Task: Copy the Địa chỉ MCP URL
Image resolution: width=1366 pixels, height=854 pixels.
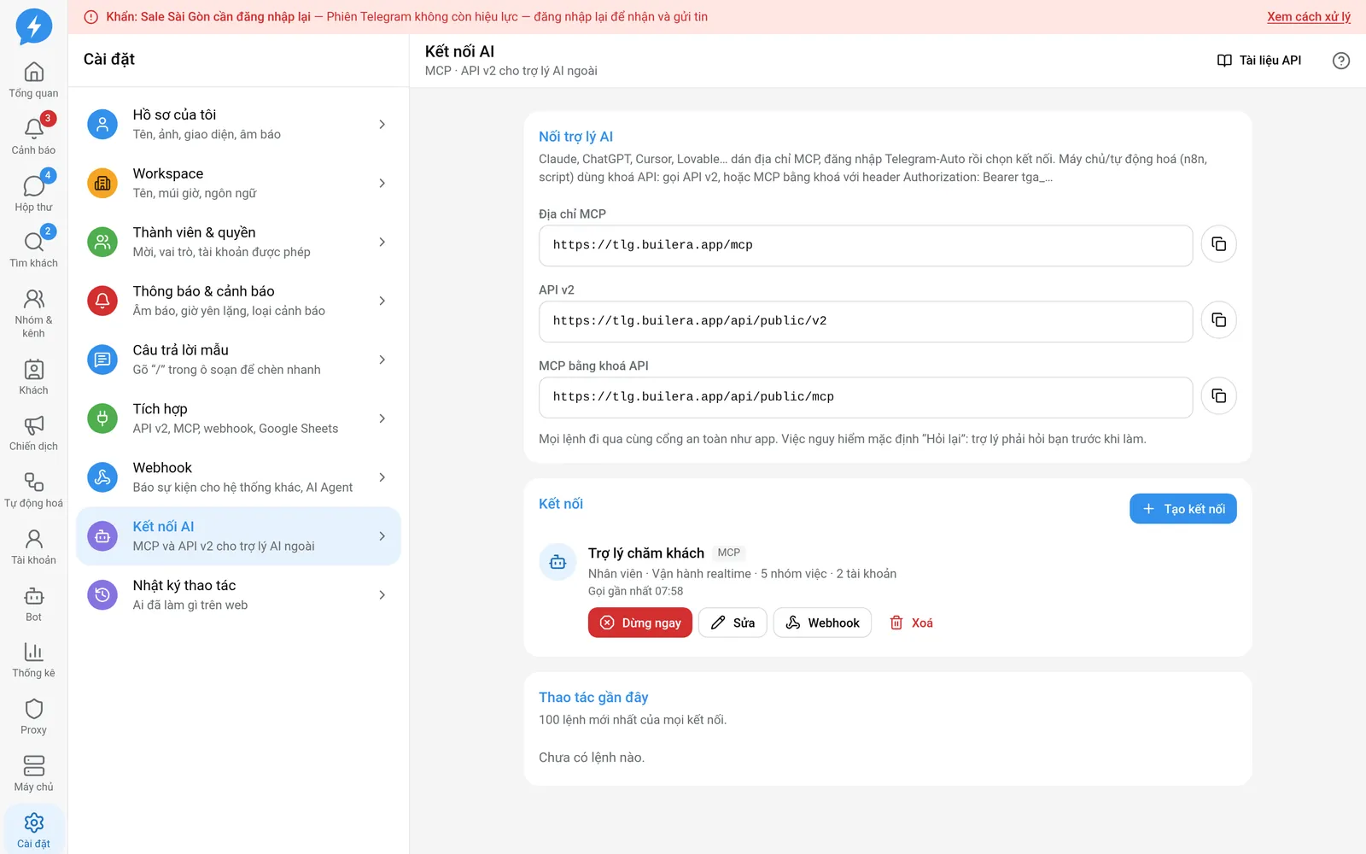Action: point(1218,244)
